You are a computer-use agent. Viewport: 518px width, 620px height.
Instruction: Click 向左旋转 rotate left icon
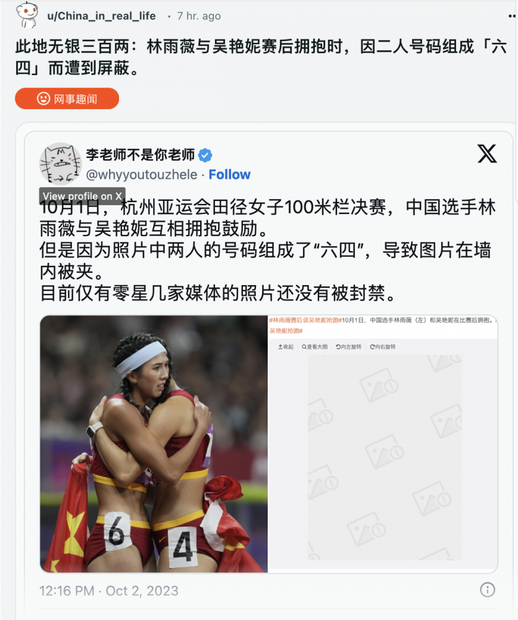348,347
